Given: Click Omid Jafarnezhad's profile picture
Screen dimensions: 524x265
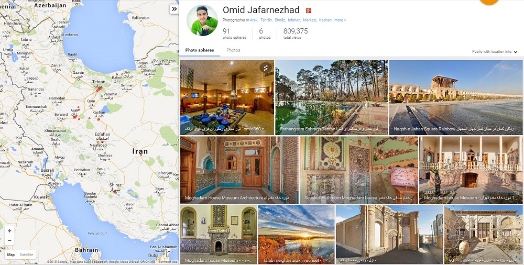Looking at the screenshot, I should (202, 20).
